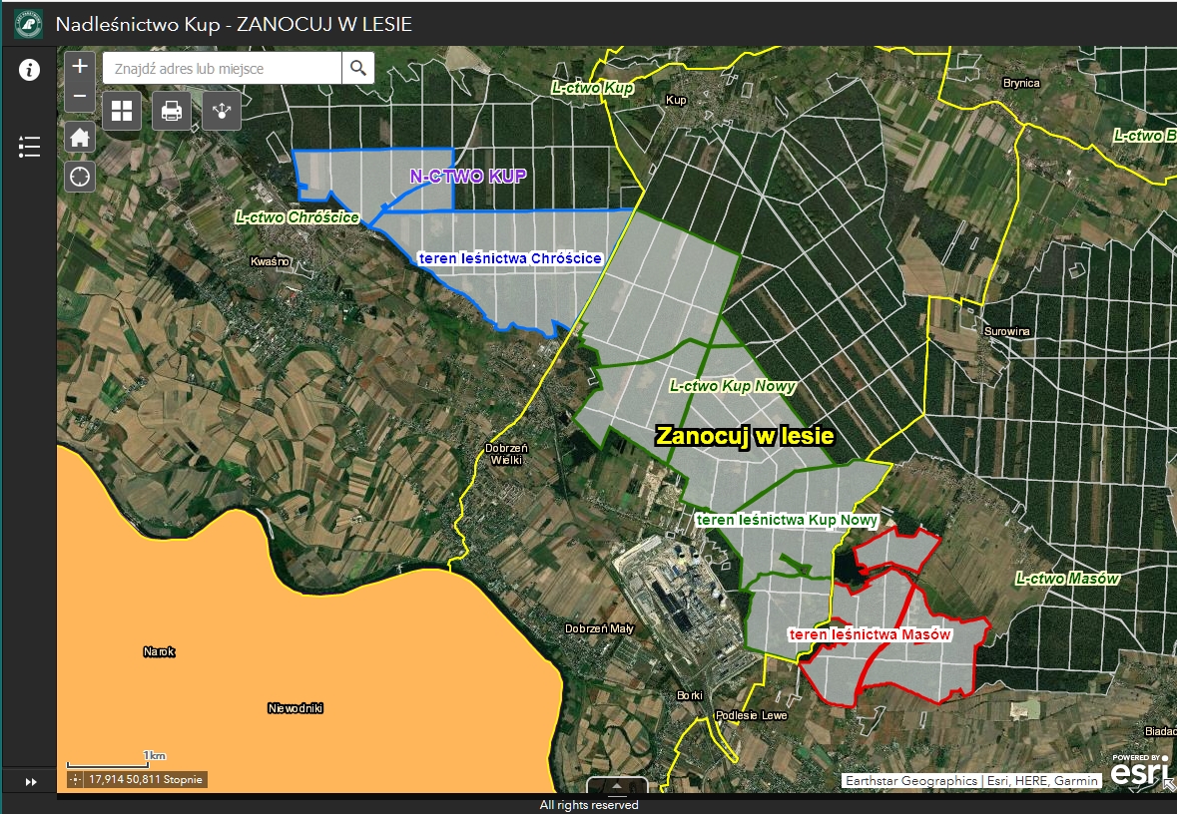Open the About info panel icon
This screenshot has width=1177, height=814.
30,70
